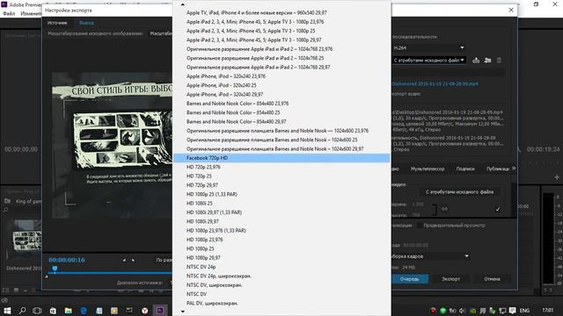Select preset 'PAL DV, широкоэкран.'
Screen dimensions: 563x316
point(281,303)
